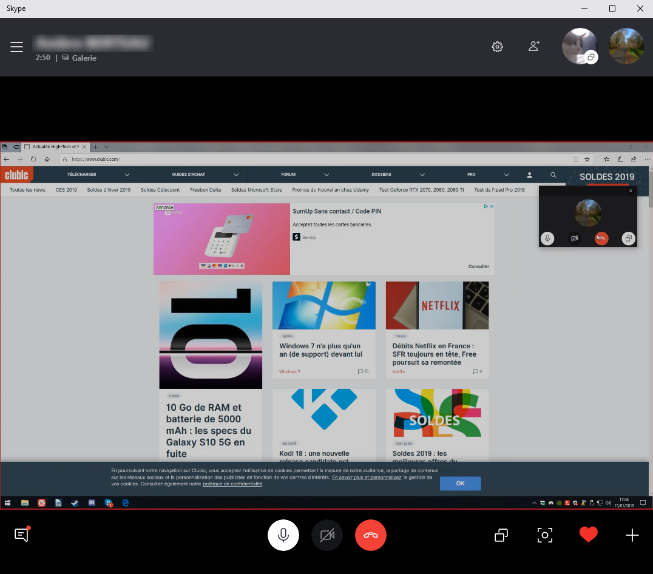
Task: Mute the microphone
Action: pos(283,535)
